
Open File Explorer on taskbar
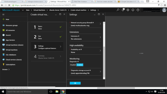click(57, 91)
